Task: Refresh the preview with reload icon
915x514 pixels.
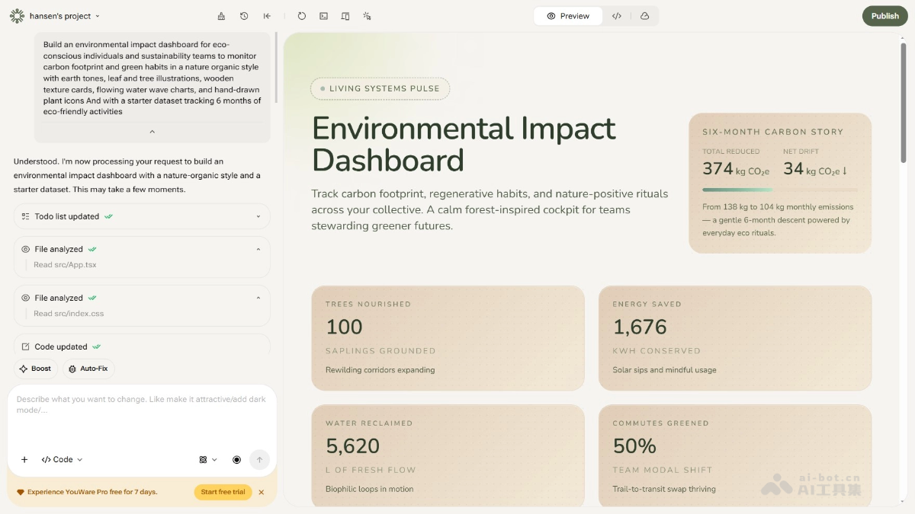Action: click(x=302, y=16)
